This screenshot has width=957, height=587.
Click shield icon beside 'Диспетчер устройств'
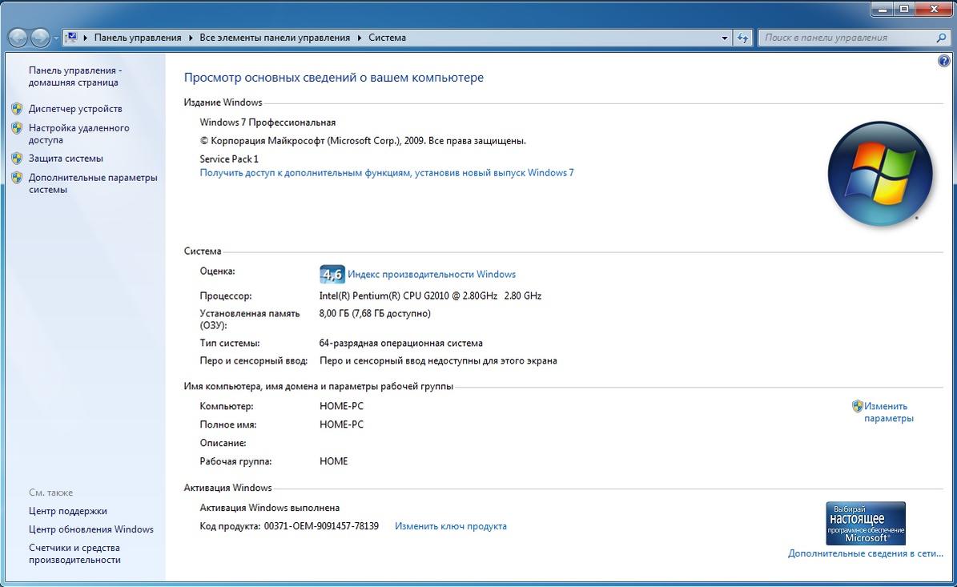17,109
